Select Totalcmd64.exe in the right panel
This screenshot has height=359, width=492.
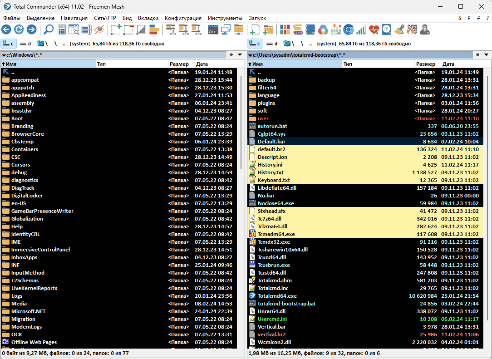point(277,296)
